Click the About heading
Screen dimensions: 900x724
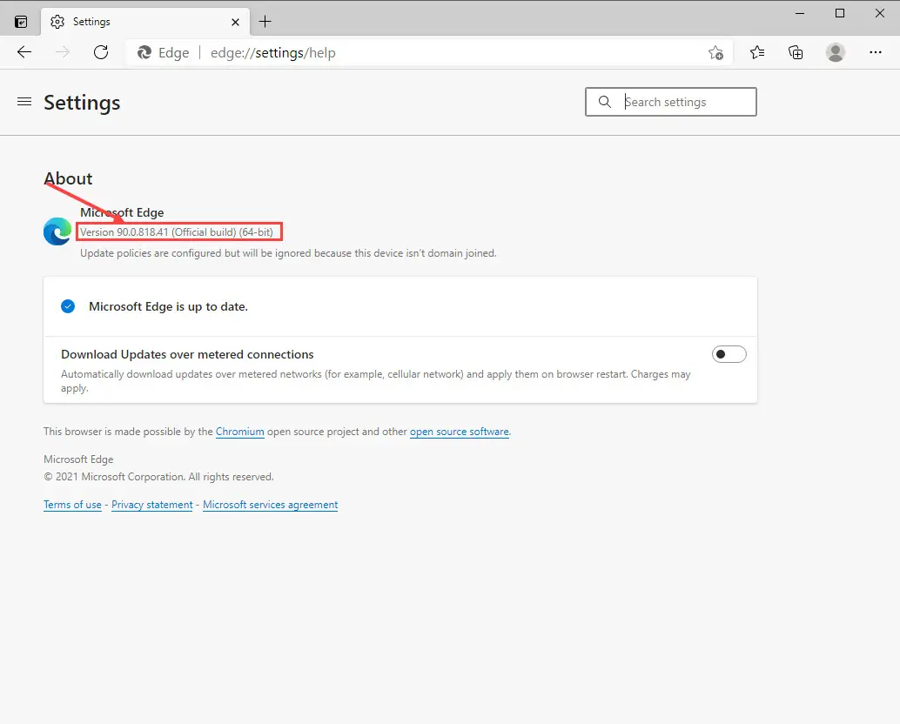(68, 178)
